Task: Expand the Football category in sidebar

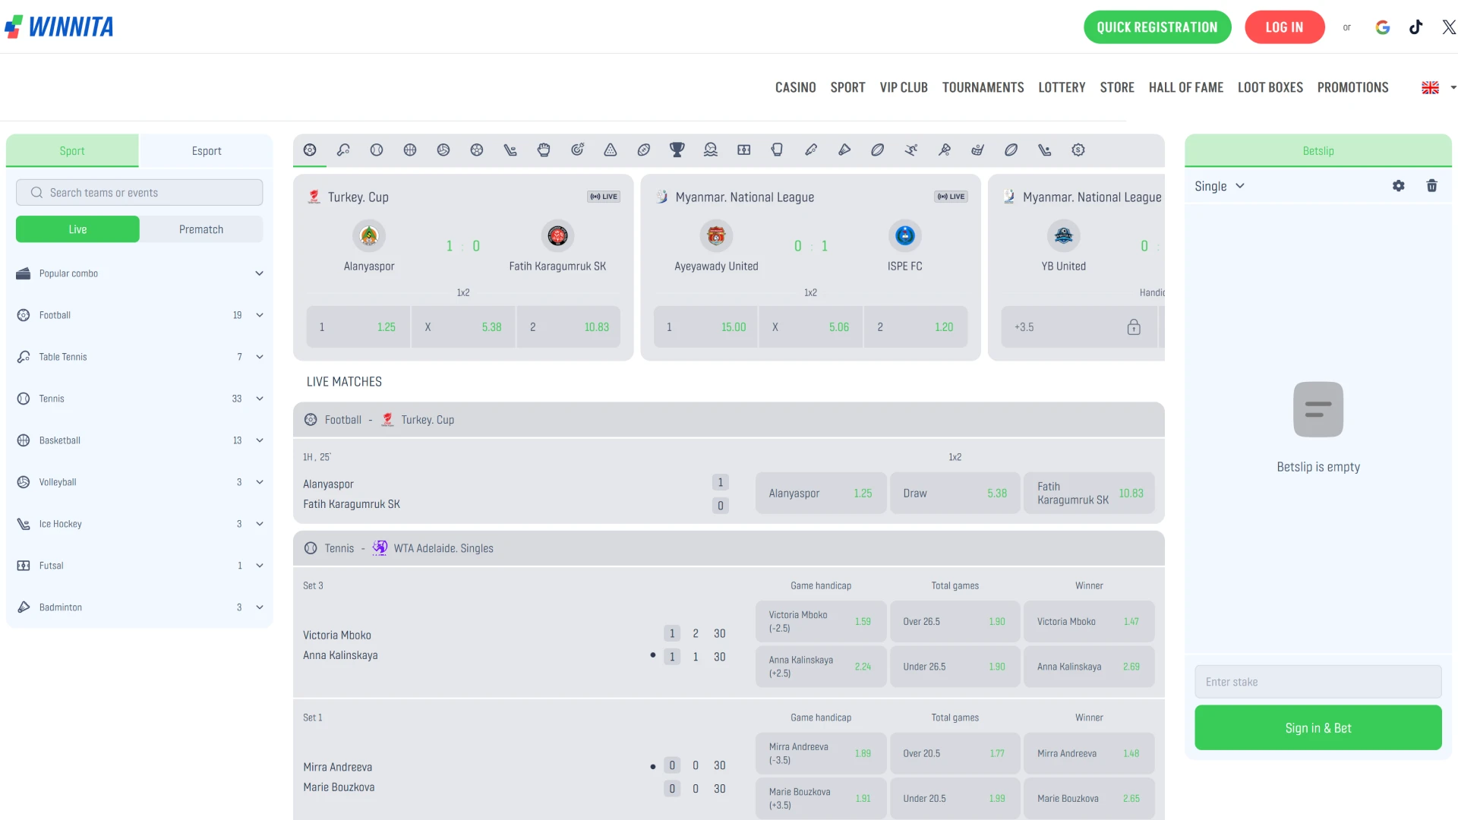Action: 260,314
